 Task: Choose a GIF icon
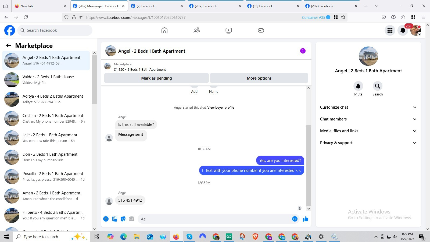point(131,219)
